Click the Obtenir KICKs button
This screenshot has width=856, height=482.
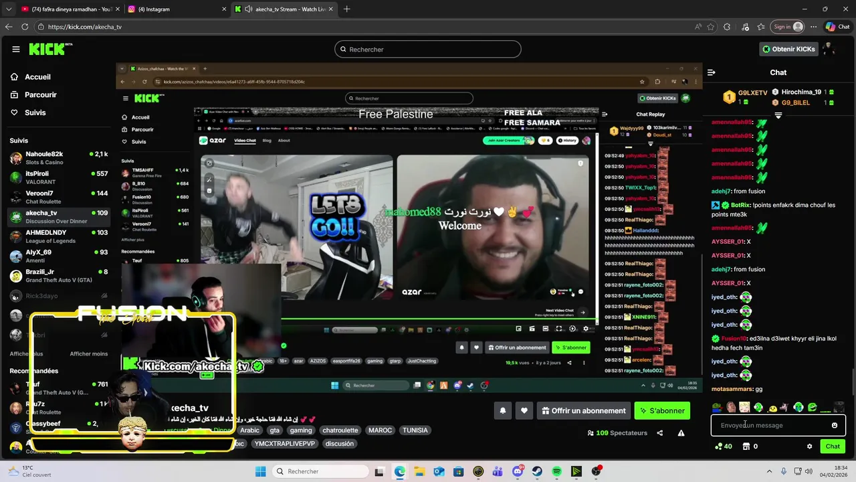tap(788, 49)
